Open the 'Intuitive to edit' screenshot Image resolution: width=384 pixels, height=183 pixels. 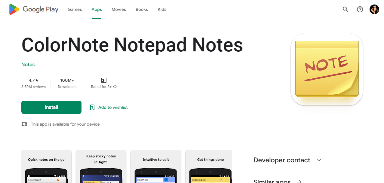(156, 166)
